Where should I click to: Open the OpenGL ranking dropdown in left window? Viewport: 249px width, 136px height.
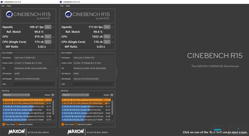16,95
